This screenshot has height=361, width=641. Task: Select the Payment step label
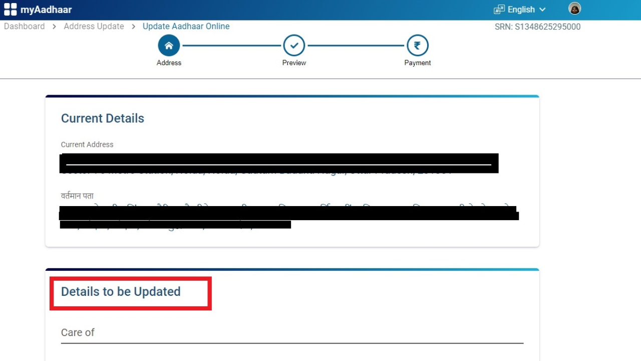coord(417,63)
